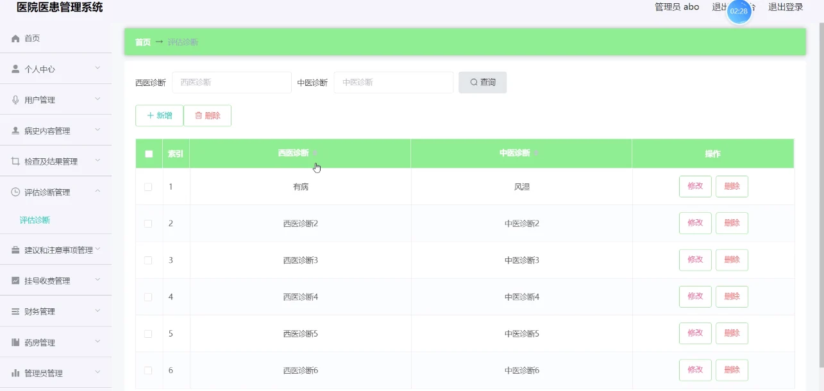Check the checkbox for row 西医诊断4
The image size is (824, 391).
click(148, 297)
